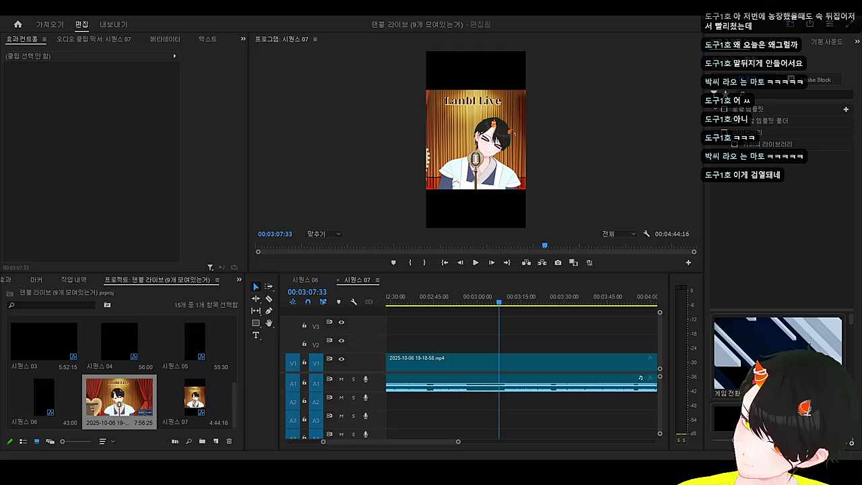Toggle V1 track output eye
This screenshot has width=862, height=485.
tap(341, 359)
